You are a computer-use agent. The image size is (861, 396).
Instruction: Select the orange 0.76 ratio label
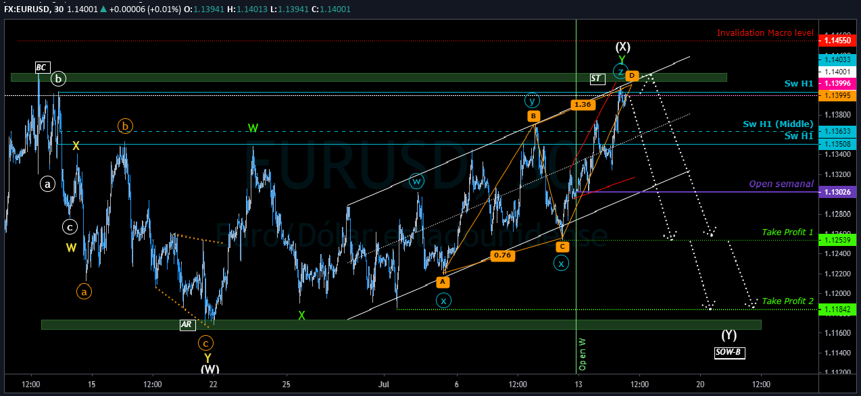tap(502, 255)
